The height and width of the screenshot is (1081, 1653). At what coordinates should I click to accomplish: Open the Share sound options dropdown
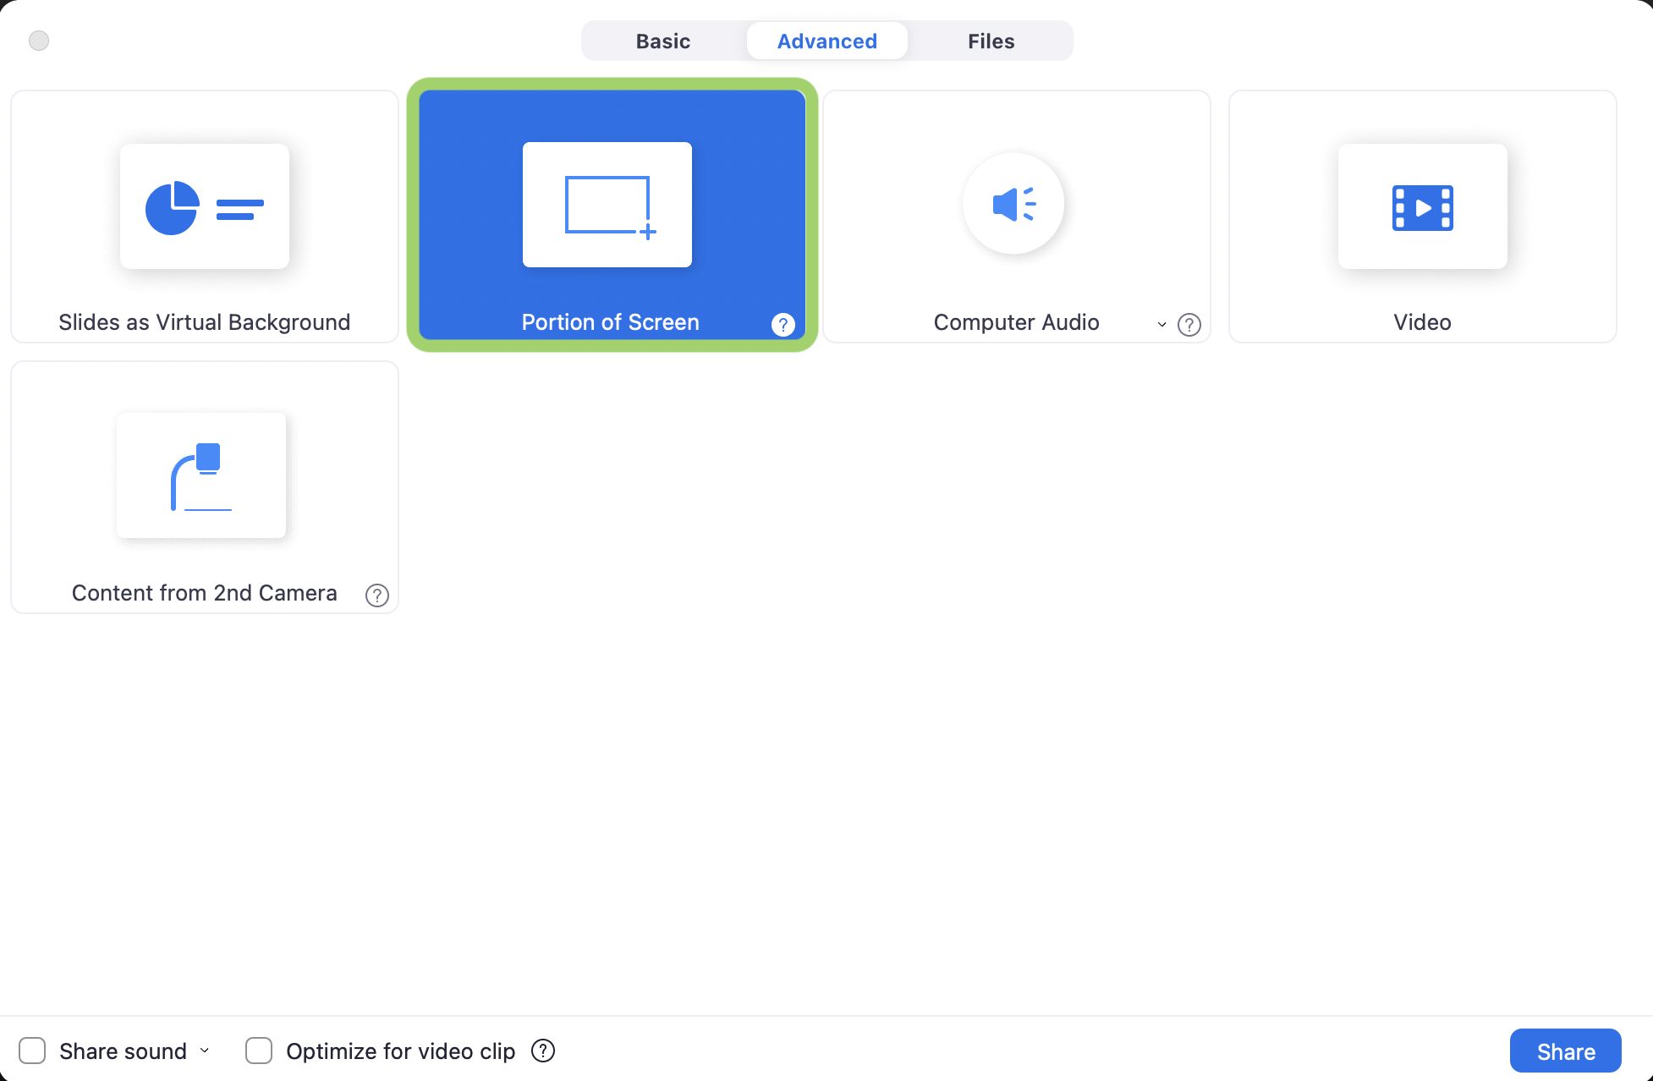(x=203, y=1051)
